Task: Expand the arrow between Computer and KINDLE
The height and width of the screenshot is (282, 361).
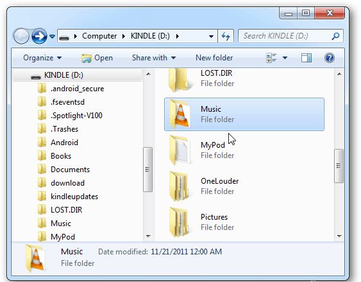Action: (x=124, y=36)
